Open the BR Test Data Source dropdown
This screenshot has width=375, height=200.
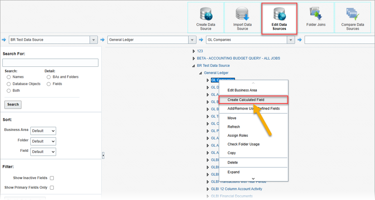point(94,40)
